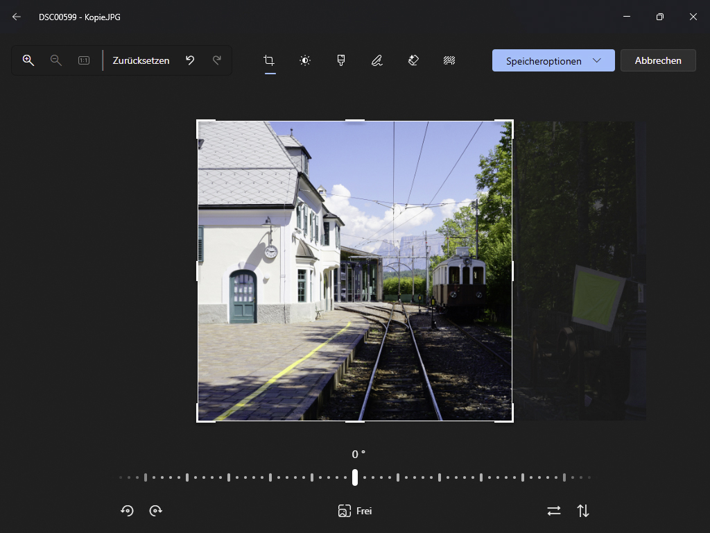This screenshot has width=710, height=533.
Task: Show image at actual 1:1 size
Action: click(84, 60)
